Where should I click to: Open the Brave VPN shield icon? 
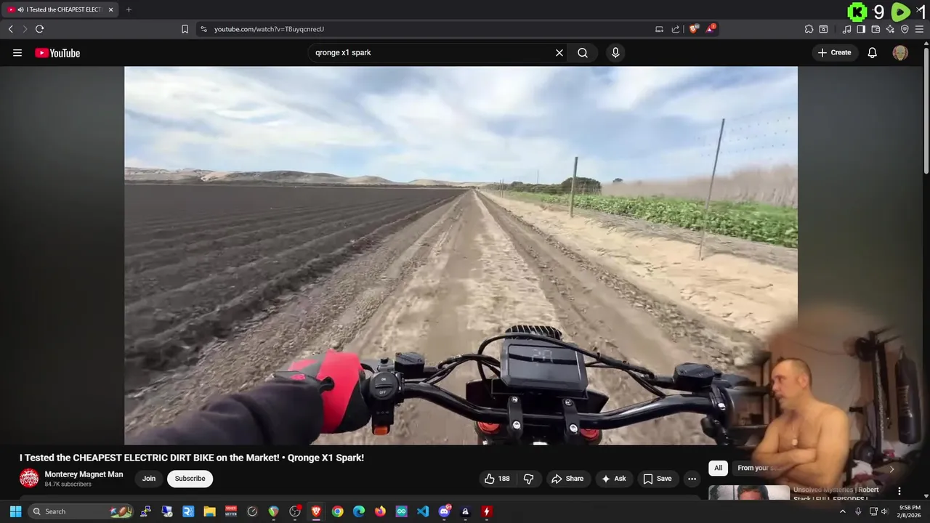pos(905,29)
